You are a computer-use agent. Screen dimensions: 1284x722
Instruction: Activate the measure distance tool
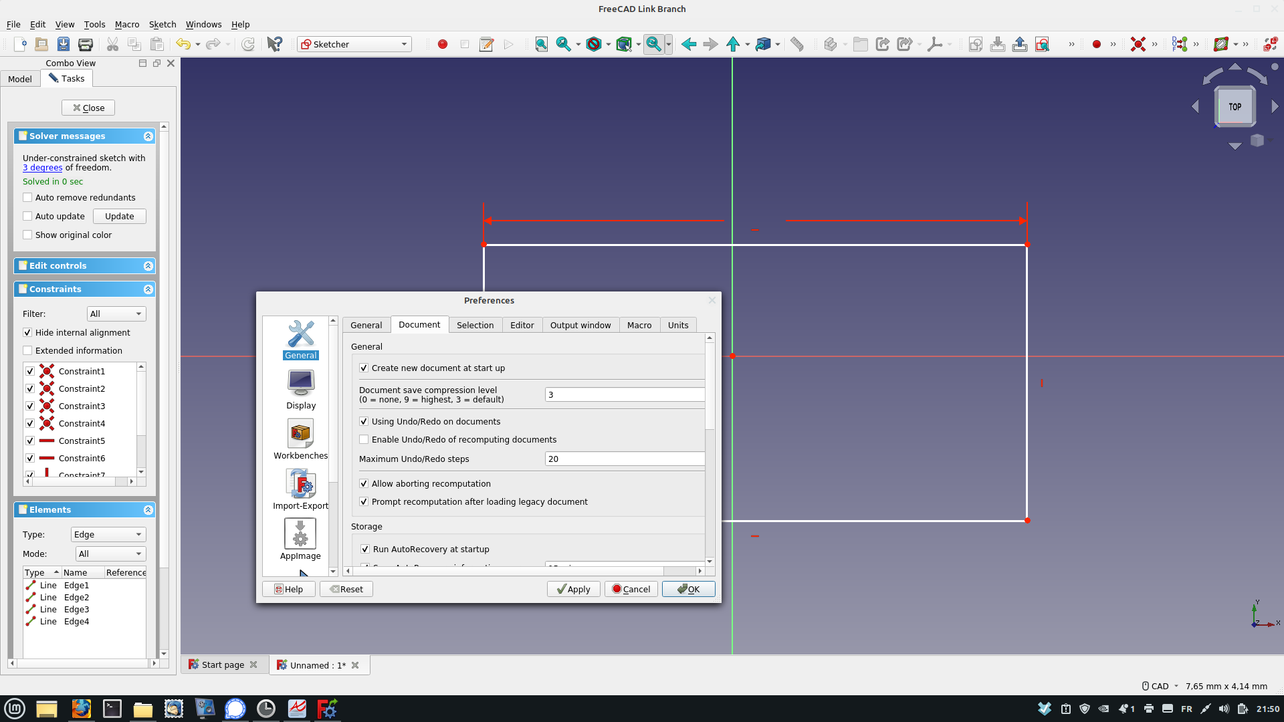pyautogui.click(x=797, y=44)
